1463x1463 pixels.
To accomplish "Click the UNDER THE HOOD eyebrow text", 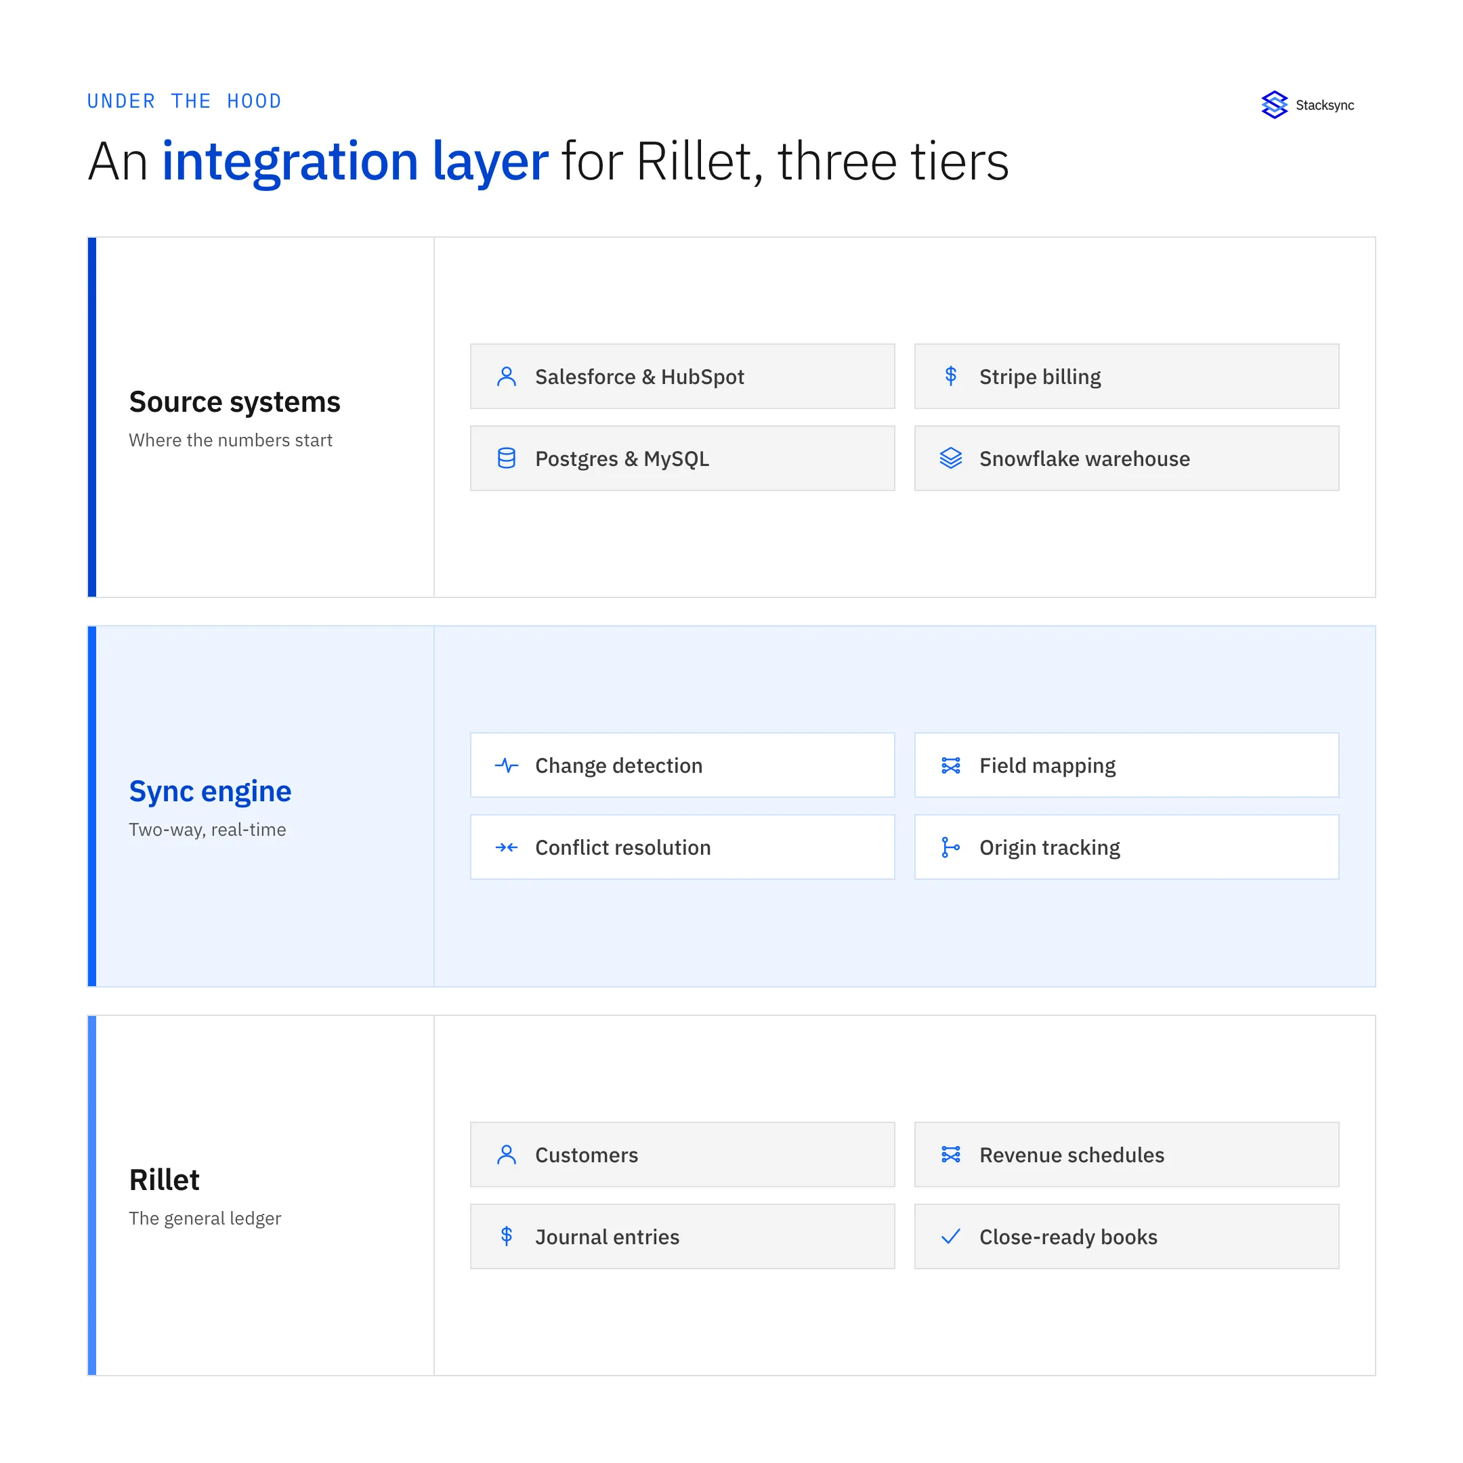I will pyautogui.click(x=184, y=101).
